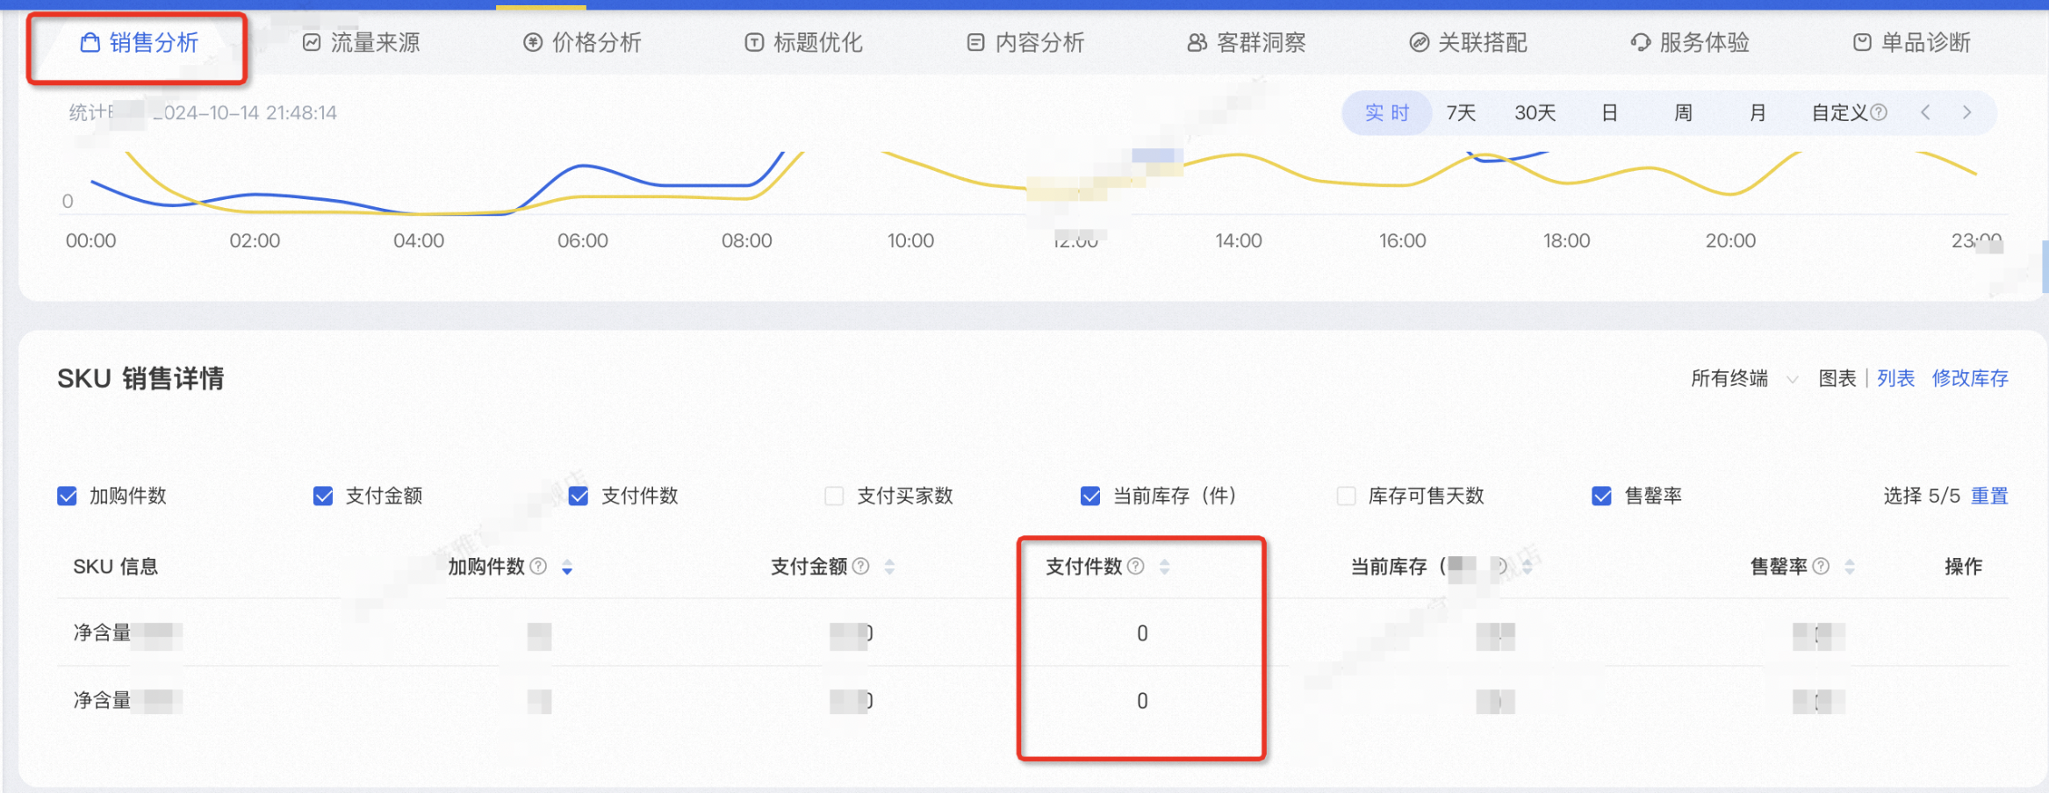Image resolution: width=2049 pixels, height=793 pixels.
Task: Click the 客群洞察 tab people icon
Action: point(1197,43)
